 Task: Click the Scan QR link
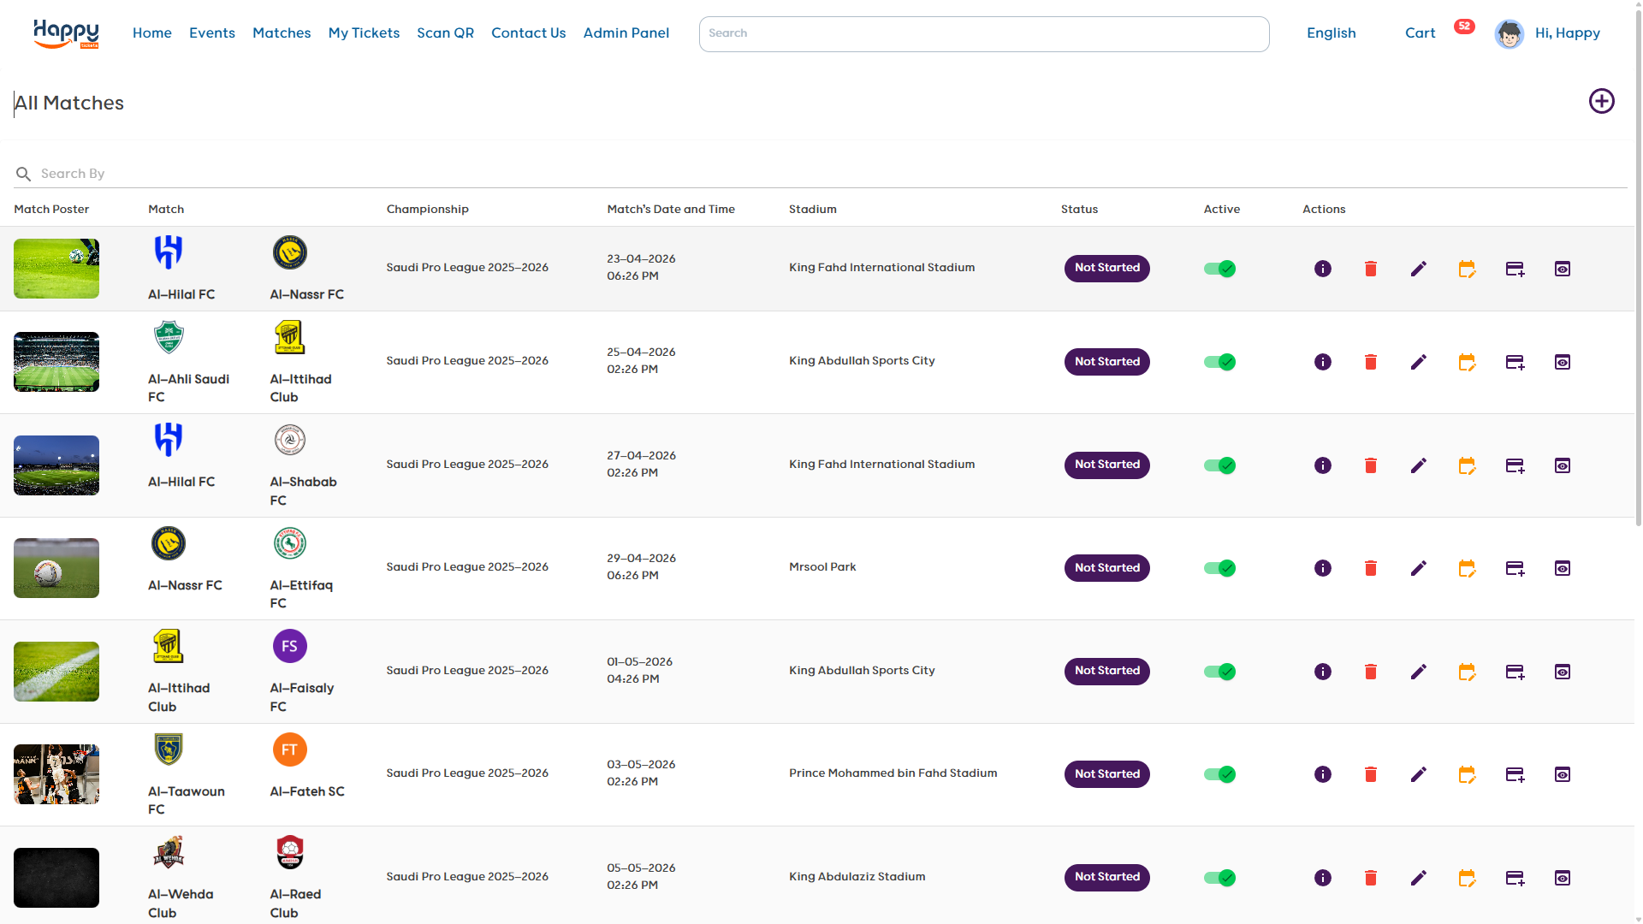[445, 33]
